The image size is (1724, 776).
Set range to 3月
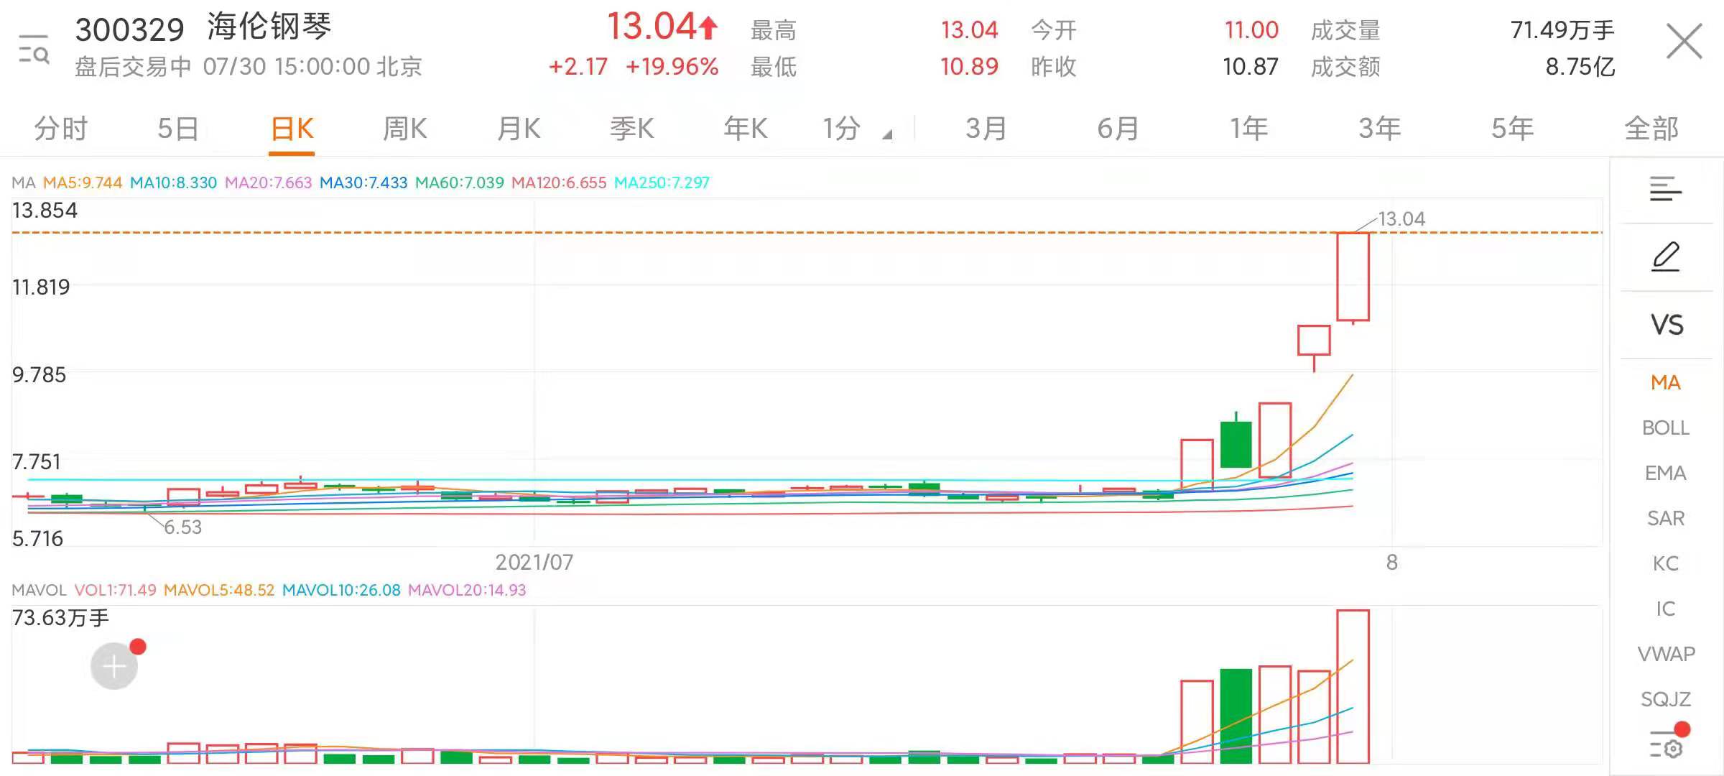point(986,129)
